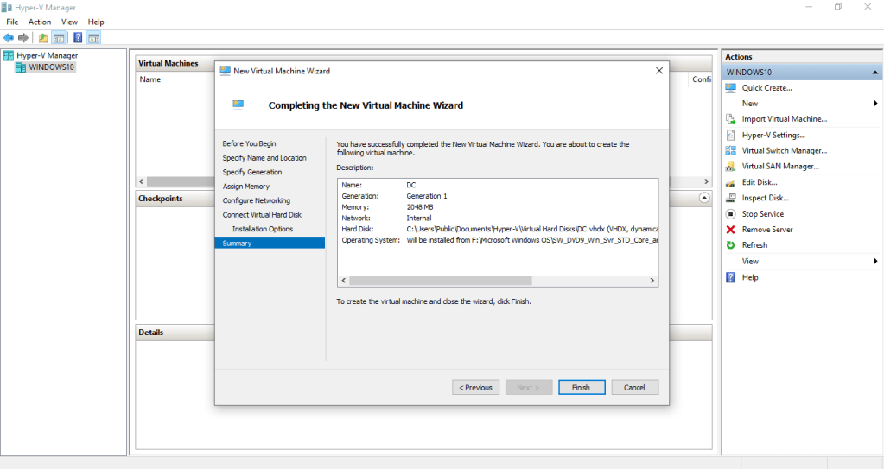Select the Hyper-V Manager root tree node
This screenshot has width=884, height=469.
coord(47,55)
